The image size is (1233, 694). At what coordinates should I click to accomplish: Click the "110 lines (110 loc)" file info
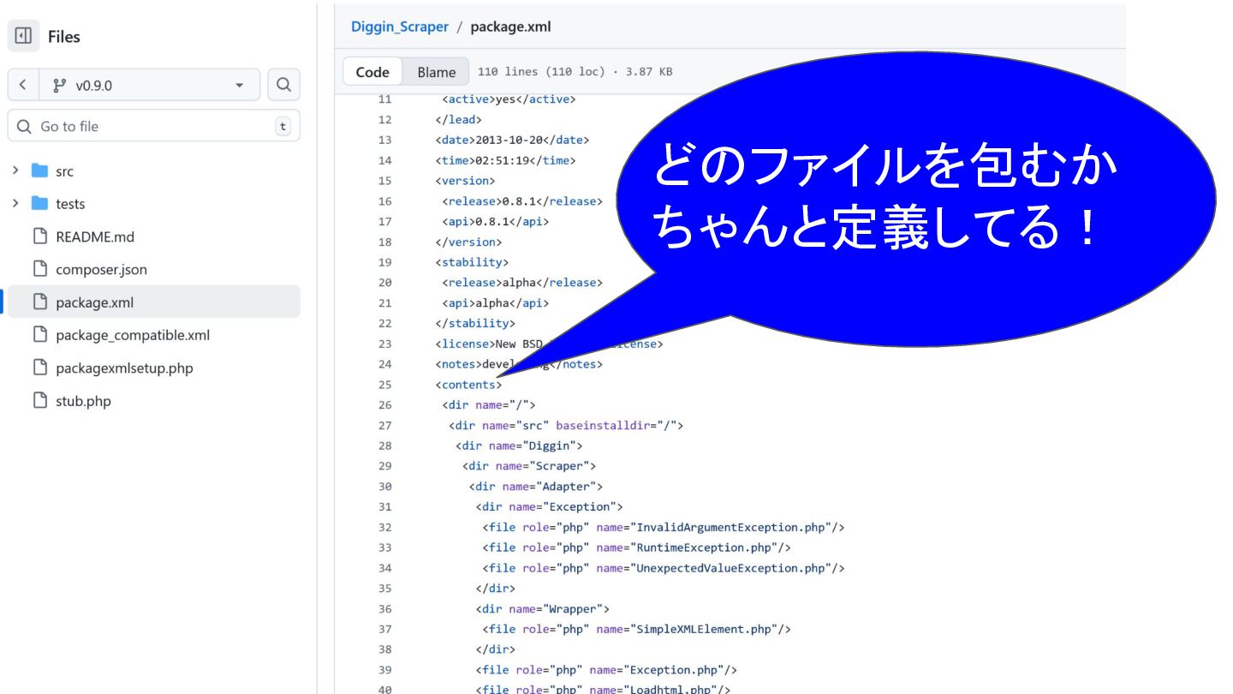[x=541, y=72]
